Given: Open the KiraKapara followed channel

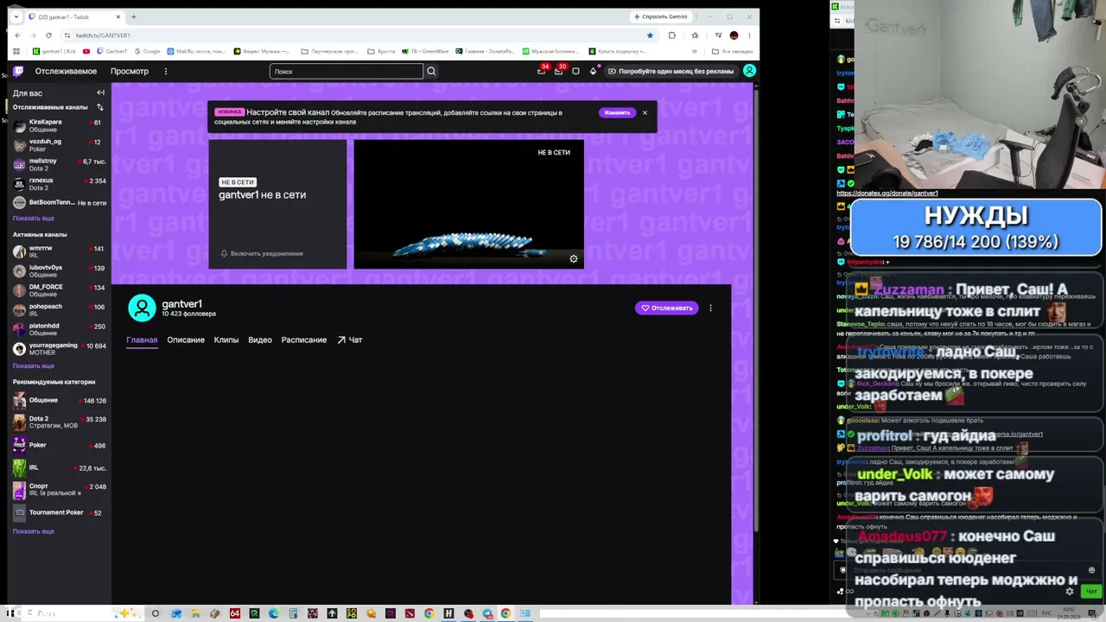Looking at the screenshot, I should [x=57, y=126].
